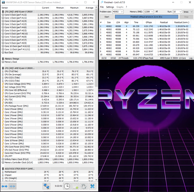Click the Residual (norm.) column header in LinX

[182, 22]
